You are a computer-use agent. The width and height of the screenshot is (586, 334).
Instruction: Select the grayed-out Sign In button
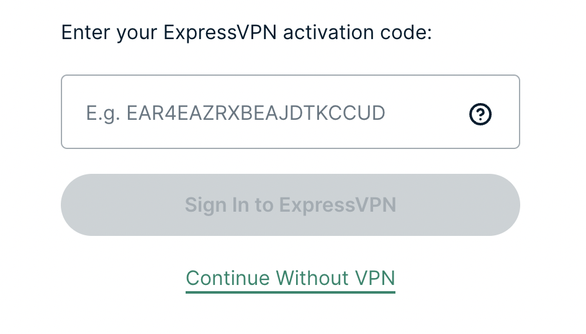(291, 205)
